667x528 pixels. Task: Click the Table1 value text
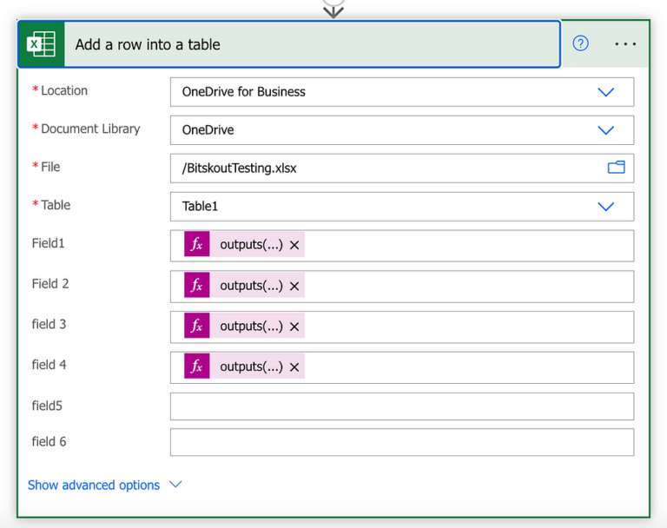coord(200,207)
